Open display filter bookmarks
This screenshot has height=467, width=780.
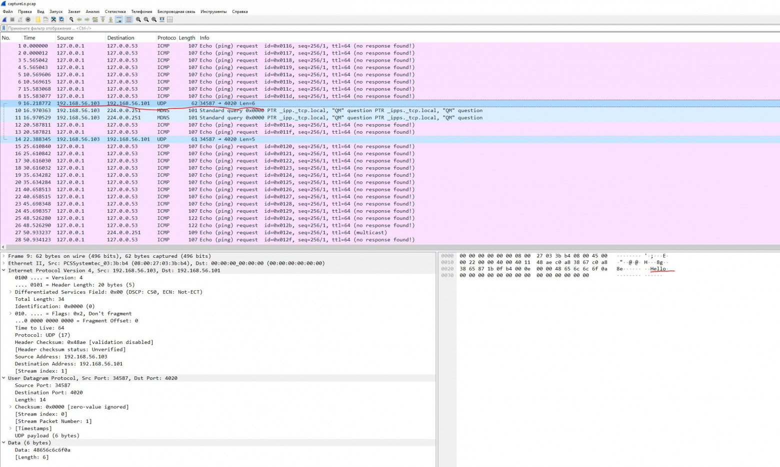pyautogui.click(x=4, y=29)
